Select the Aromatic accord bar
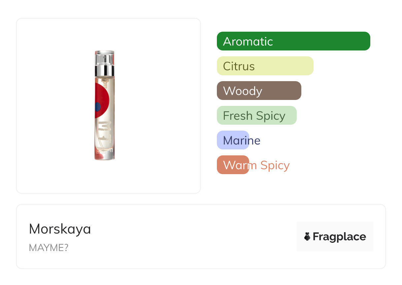 click(x=293, y=41)
